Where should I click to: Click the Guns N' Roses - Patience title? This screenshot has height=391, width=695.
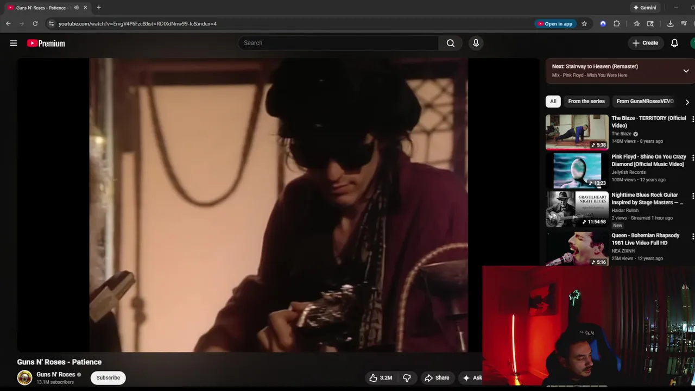[x=59, y=362]
